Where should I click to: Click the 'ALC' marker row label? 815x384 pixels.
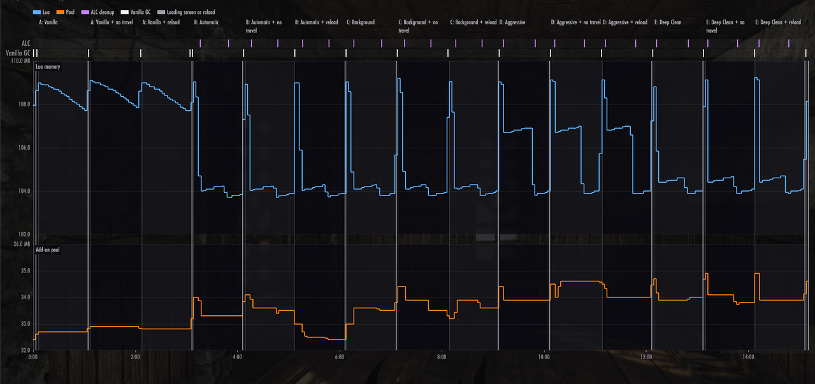[x=26, y=43]
